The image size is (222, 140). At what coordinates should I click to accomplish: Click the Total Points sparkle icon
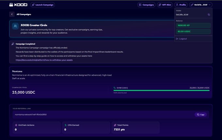coord(115,125)
